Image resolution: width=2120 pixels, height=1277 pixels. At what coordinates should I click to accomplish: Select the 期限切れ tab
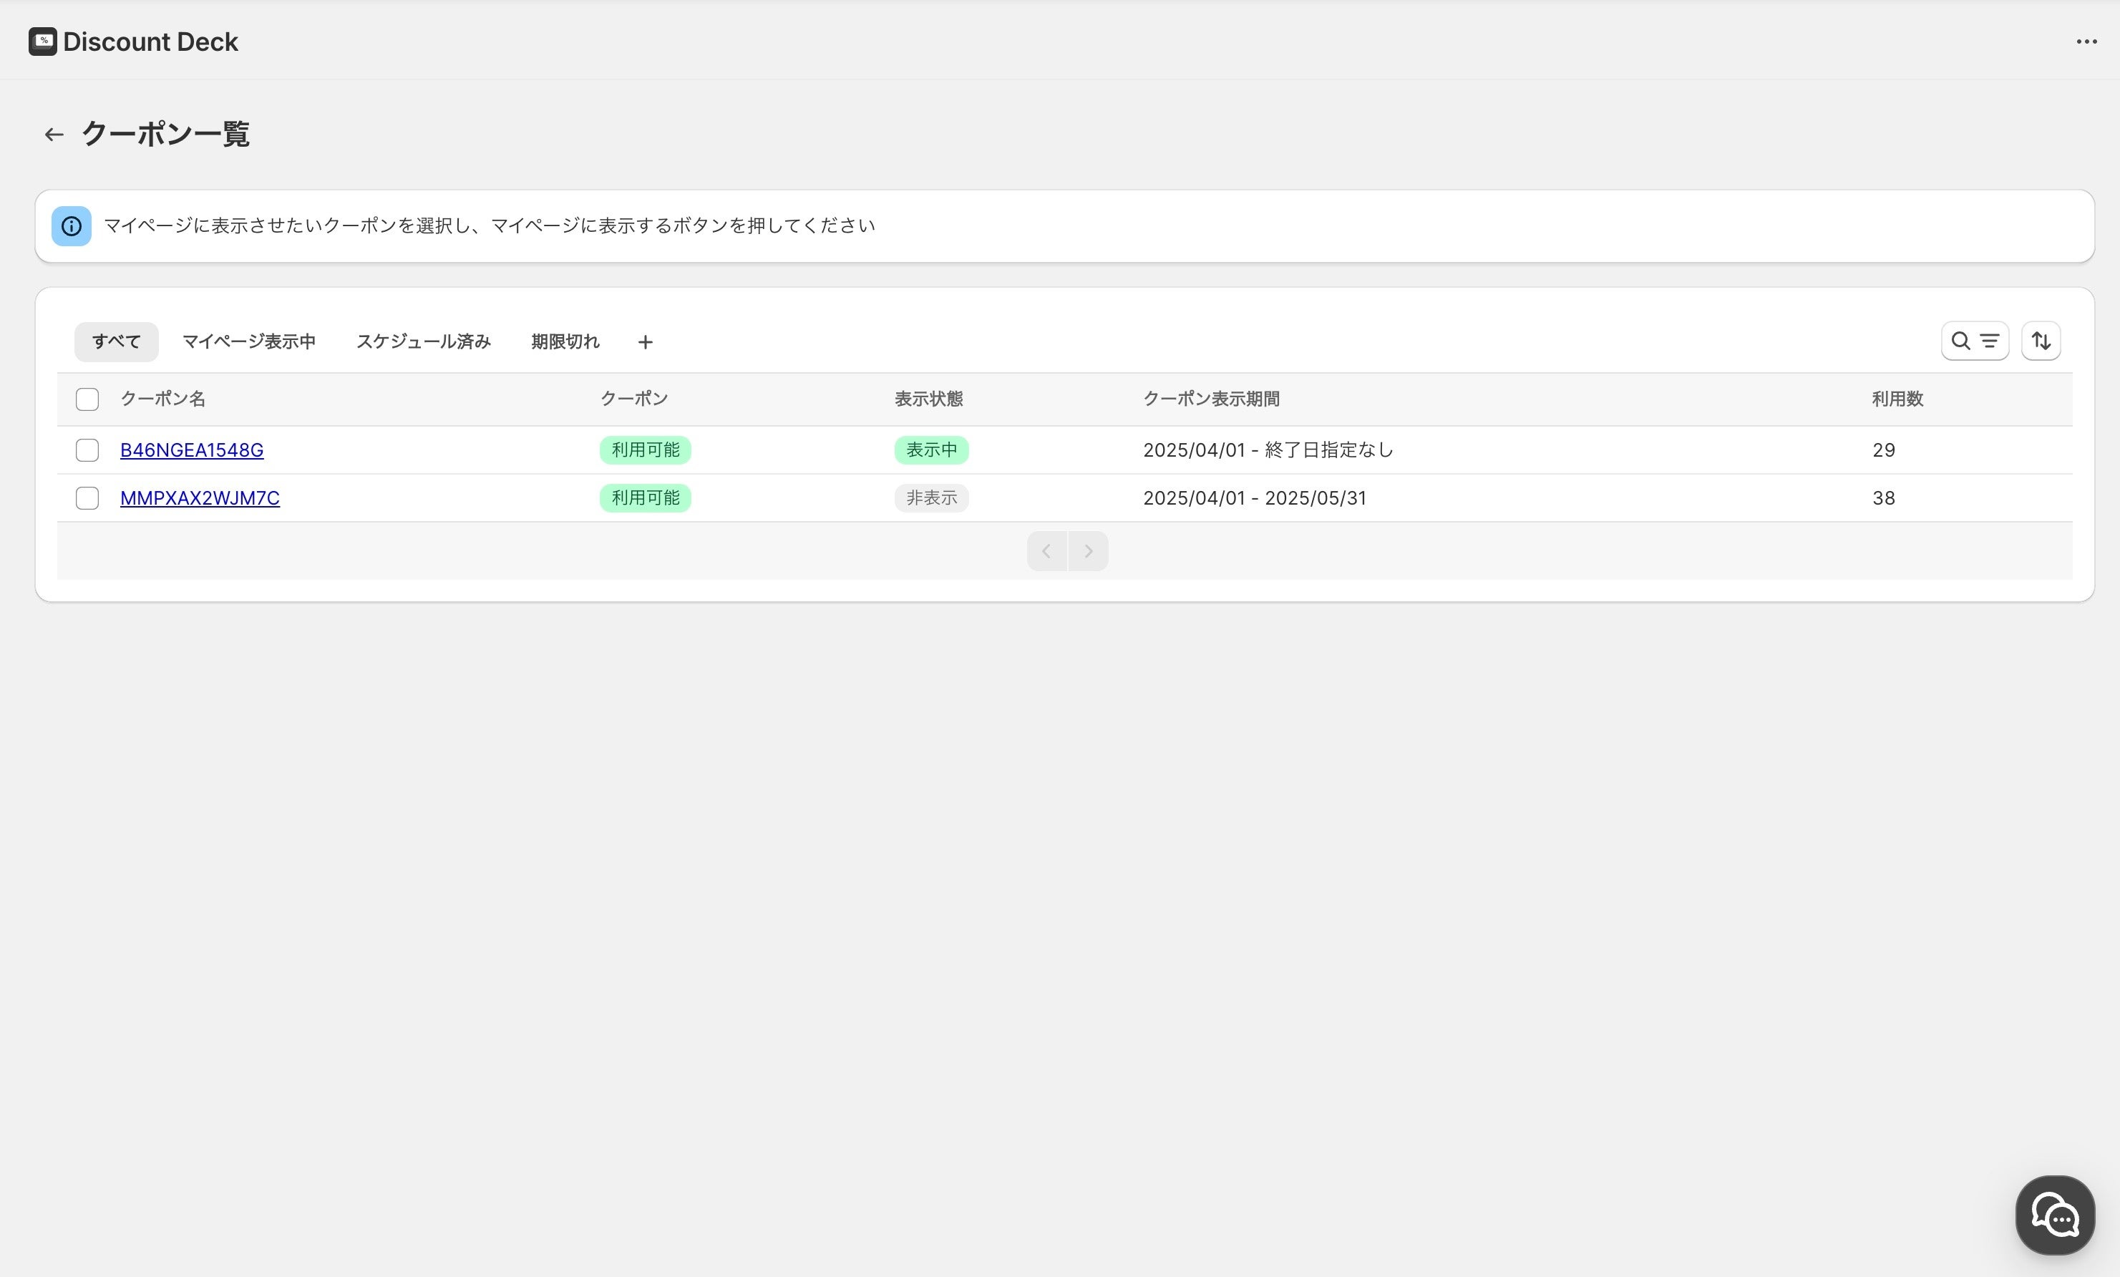(x=565, y=341)
